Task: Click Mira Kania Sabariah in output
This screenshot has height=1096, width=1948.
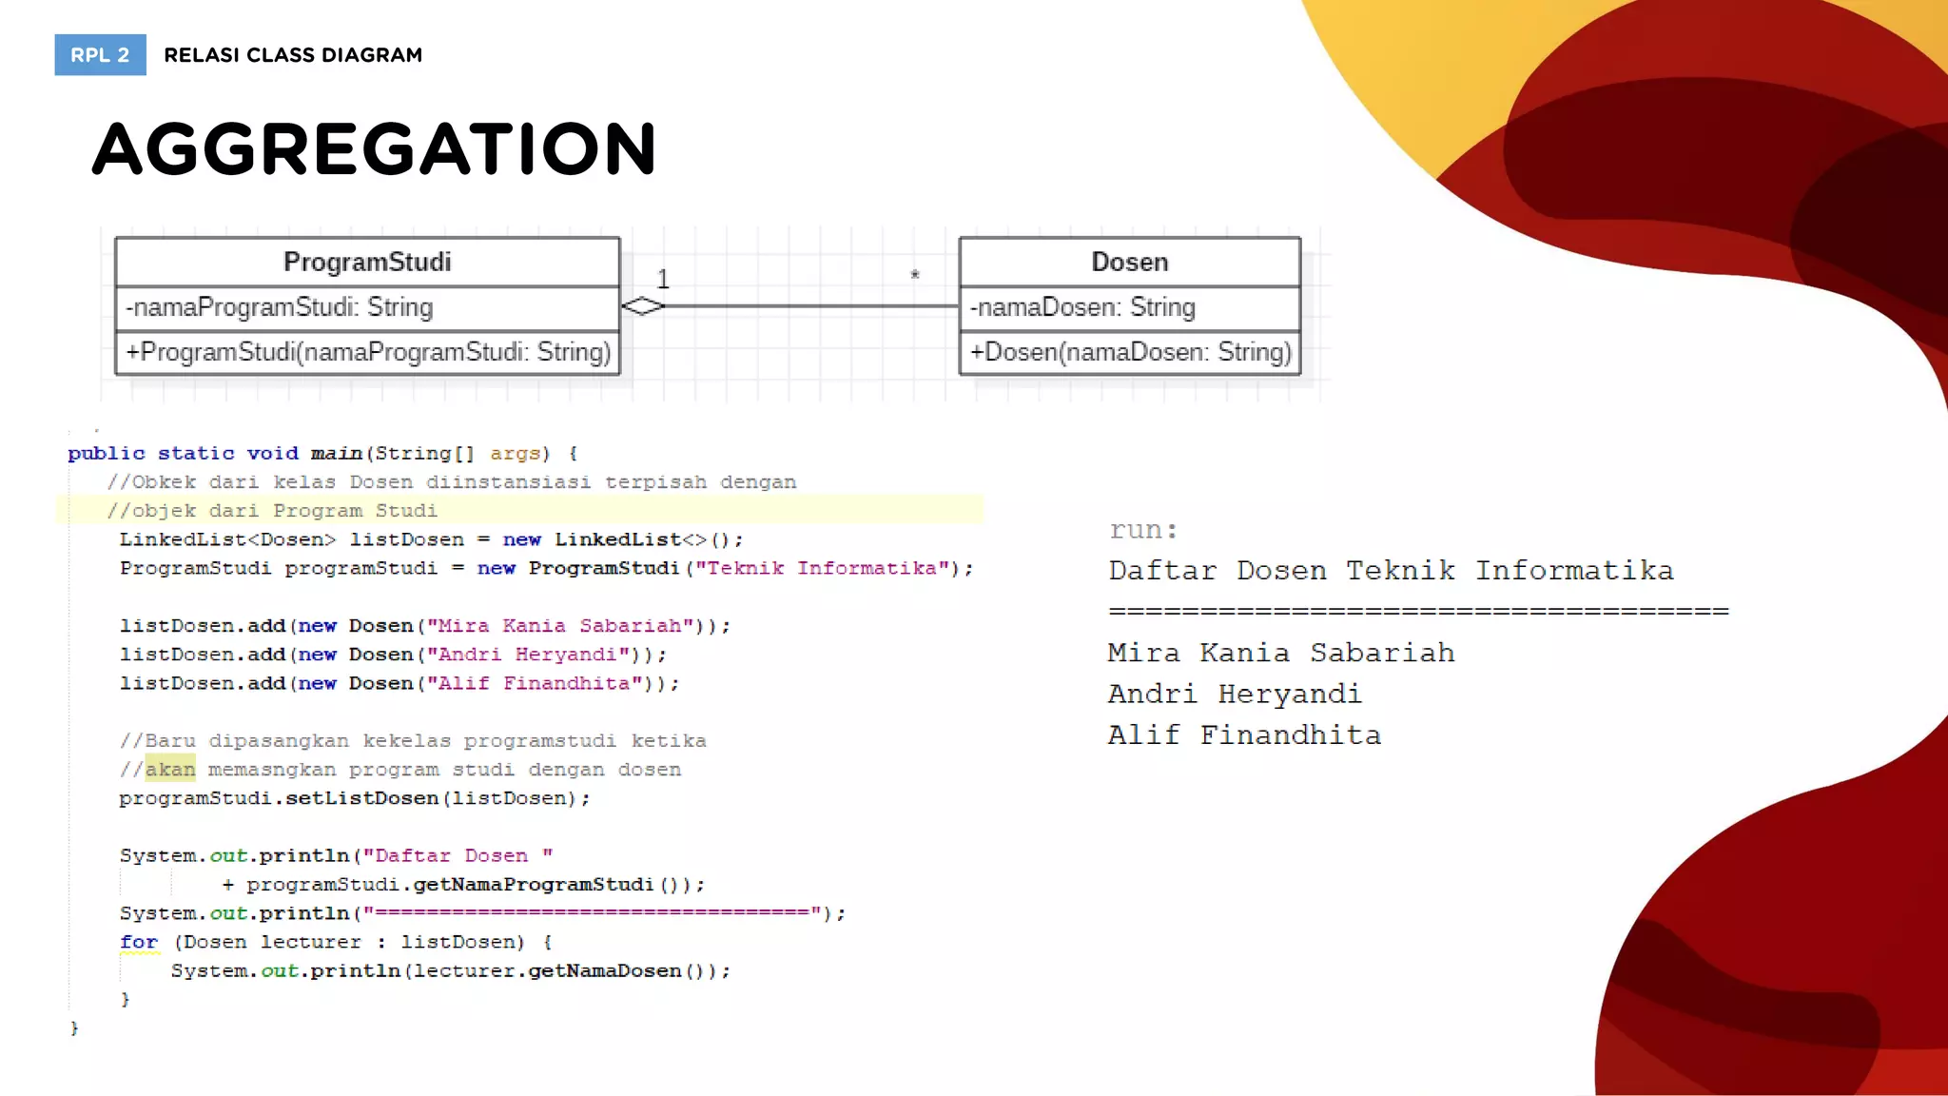Action: tap(1280, 653)
